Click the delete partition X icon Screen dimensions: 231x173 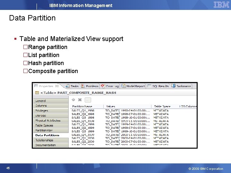(80, 100)
